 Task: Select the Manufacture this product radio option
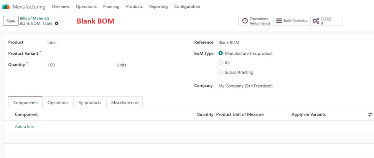[x=221, y=54]
